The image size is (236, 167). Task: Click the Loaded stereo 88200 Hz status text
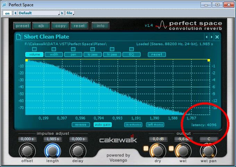pyautogui.click(x=175, y=44)
